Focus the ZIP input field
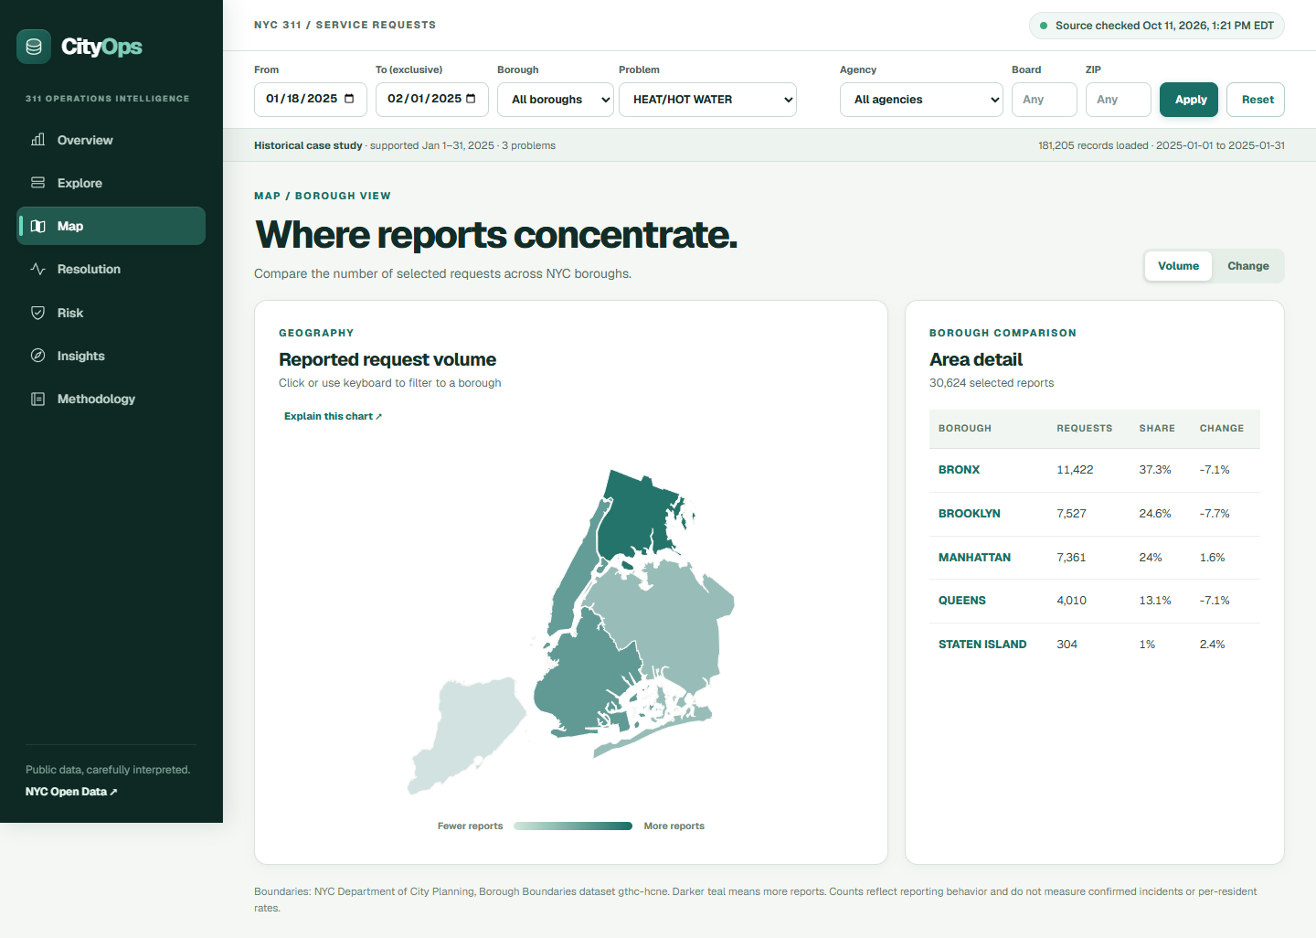The image size is (1316, 938). pyautogui.click(x=1118, y=100)
